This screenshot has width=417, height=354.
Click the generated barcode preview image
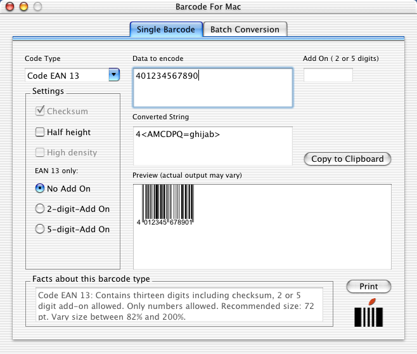[165, 205]
